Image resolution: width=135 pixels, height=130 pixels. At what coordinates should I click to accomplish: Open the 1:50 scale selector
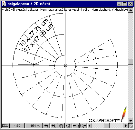coord(17,125)
